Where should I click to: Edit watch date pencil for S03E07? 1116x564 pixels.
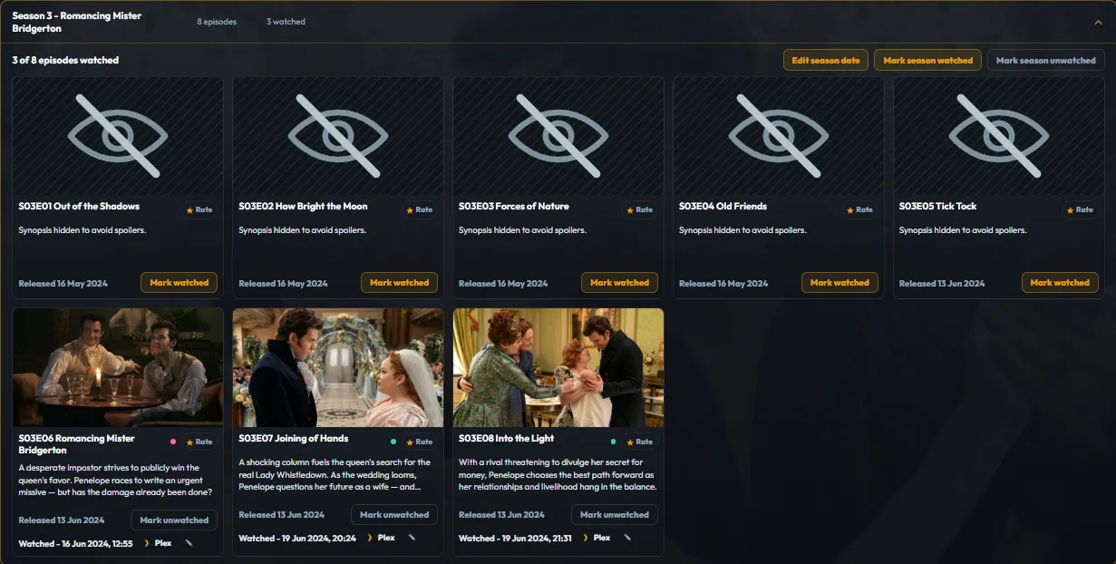pyautogui.click(x=412, y=538)
